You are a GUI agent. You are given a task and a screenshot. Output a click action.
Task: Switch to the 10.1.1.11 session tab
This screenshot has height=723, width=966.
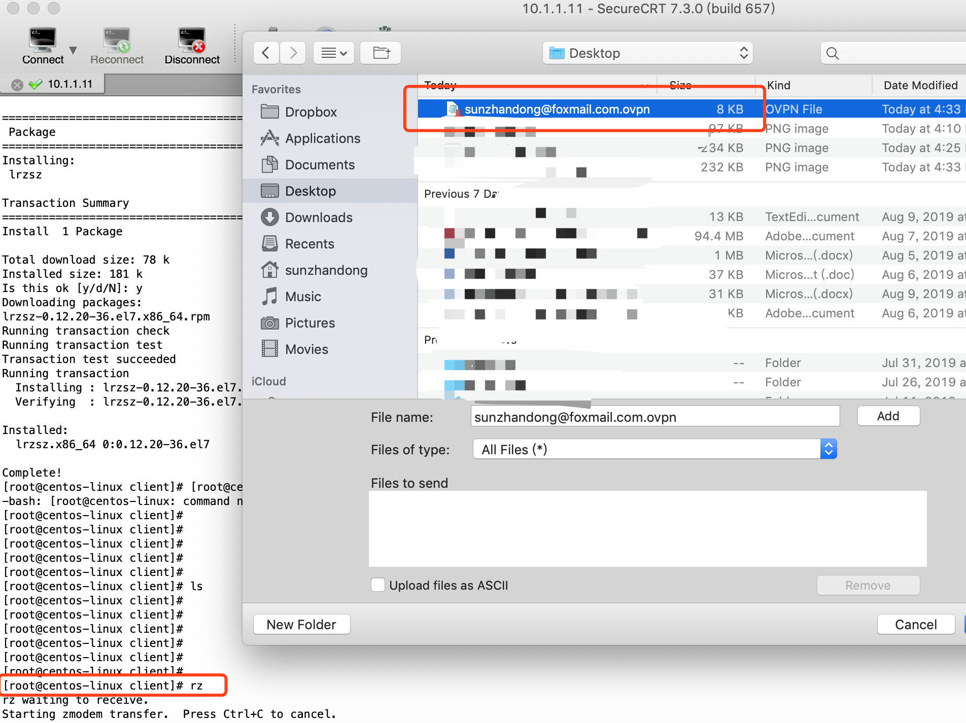70,84
